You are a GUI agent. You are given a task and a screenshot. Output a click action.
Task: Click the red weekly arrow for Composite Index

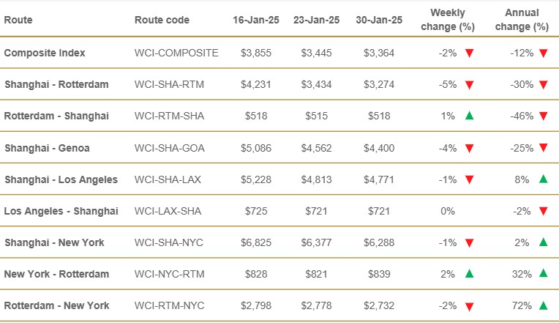469,53
